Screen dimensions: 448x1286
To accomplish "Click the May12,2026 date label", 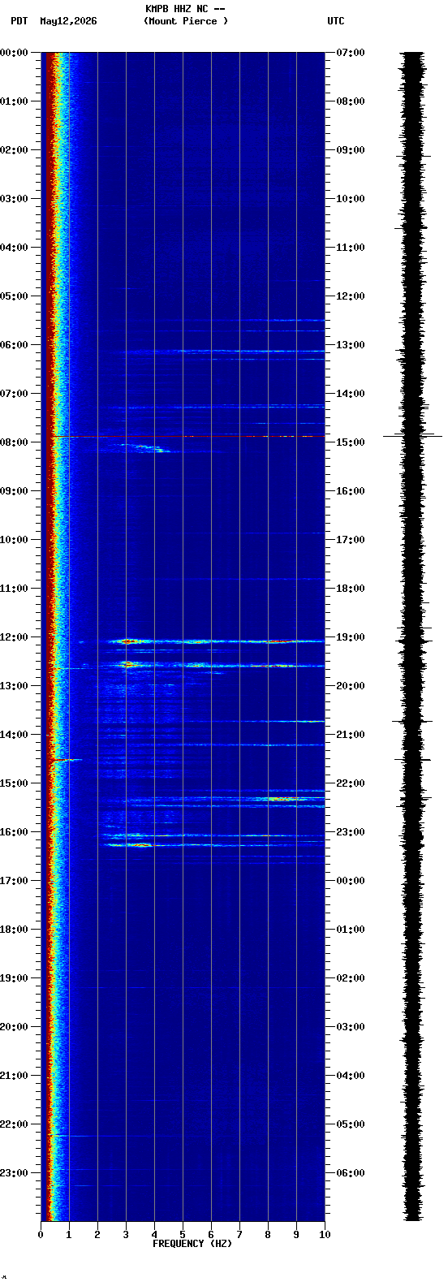I will click(x=68, y=21).
